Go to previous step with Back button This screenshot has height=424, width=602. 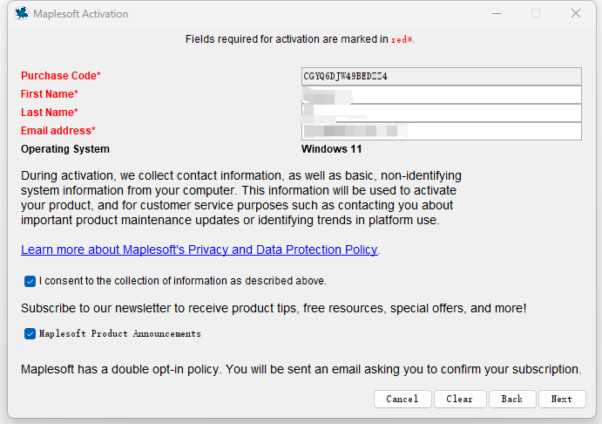click(x=512, y=399)
